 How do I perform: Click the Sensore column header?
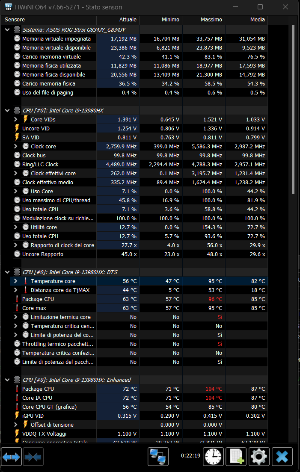(x=49, y=20)
